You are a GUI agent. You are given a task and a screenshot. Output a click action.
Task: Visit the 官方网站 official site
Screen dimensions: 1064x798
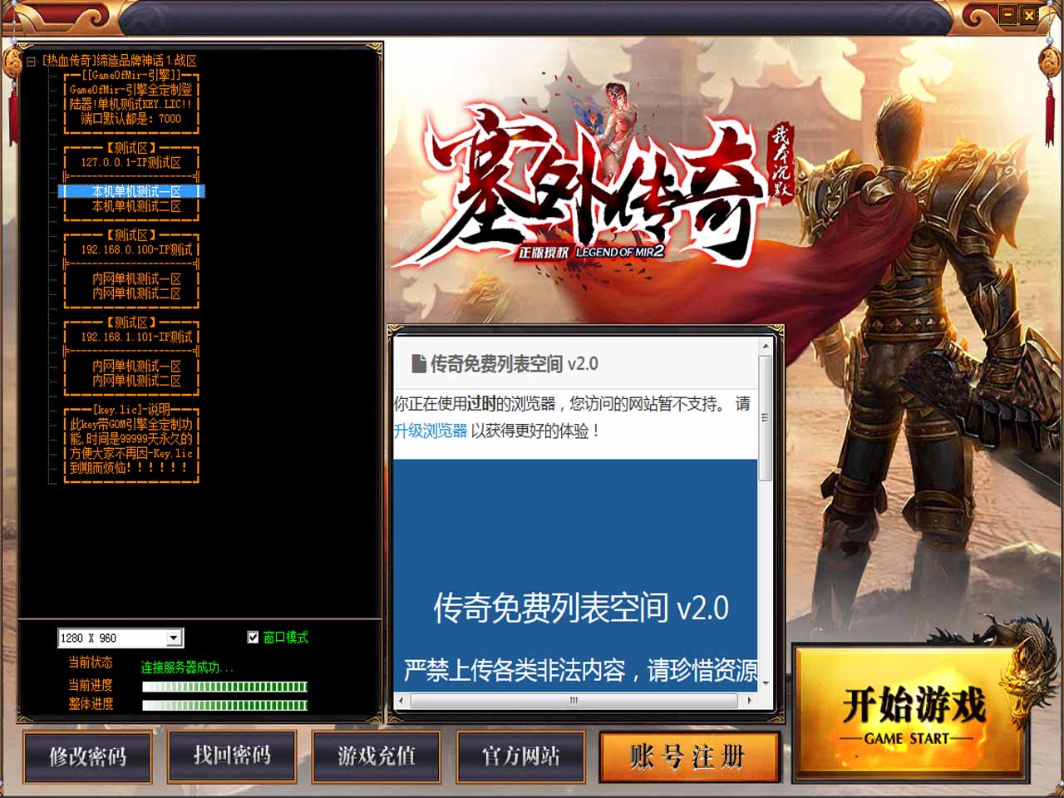pos(521,756)
